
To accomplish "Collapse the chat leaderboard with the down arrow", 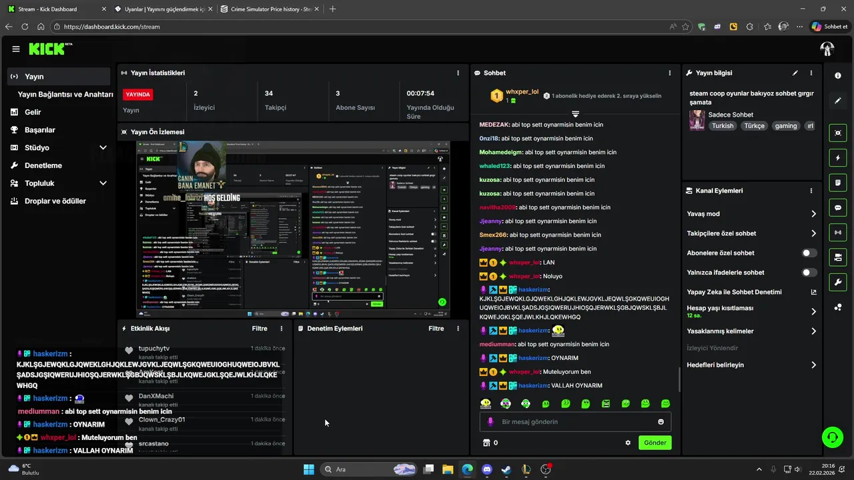I will click(x=575, y=114).
